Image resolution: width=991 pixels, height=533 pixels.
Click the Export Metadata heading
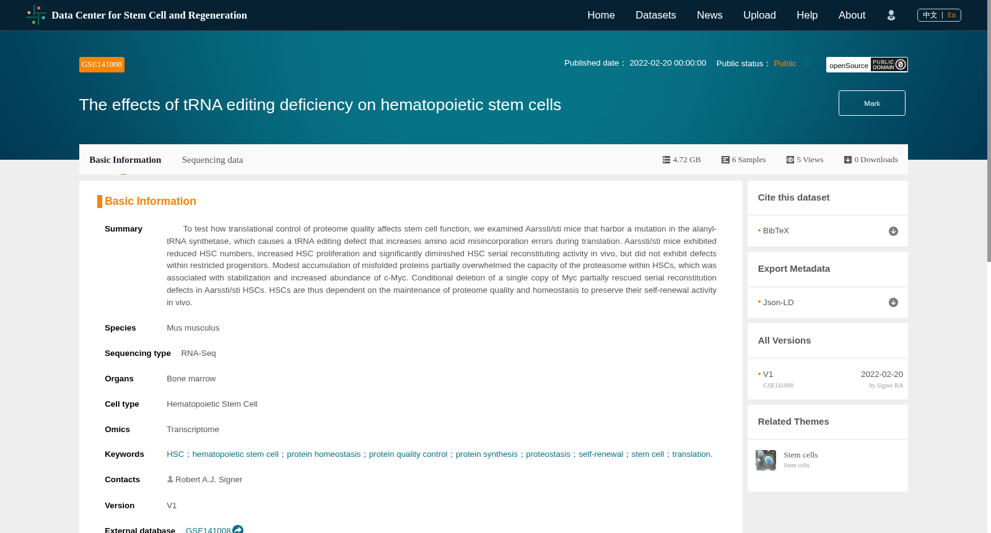point(793,269)
